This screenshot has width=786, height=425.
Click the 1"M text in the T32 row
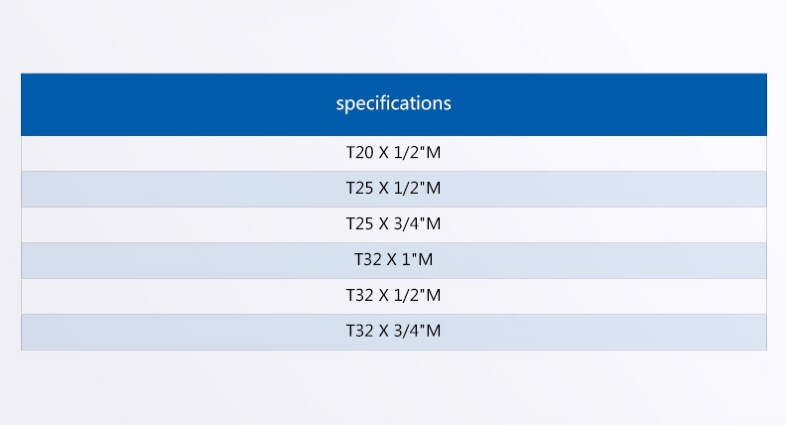point(417,259)
